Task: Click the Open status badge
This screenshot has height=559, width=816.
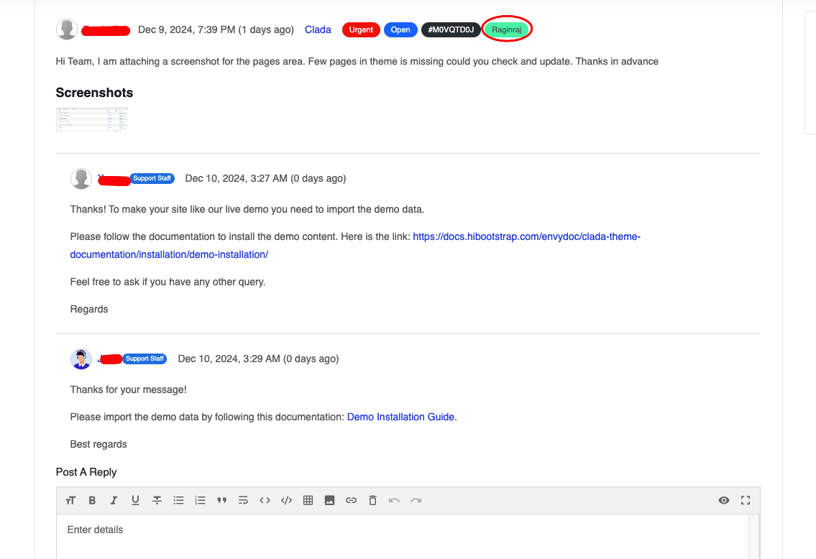Action: 400,29
